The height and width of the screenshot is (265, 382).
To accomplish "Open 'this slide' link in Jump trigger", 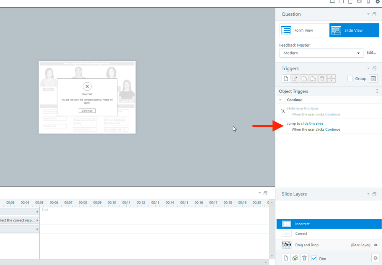I will 316,124.
